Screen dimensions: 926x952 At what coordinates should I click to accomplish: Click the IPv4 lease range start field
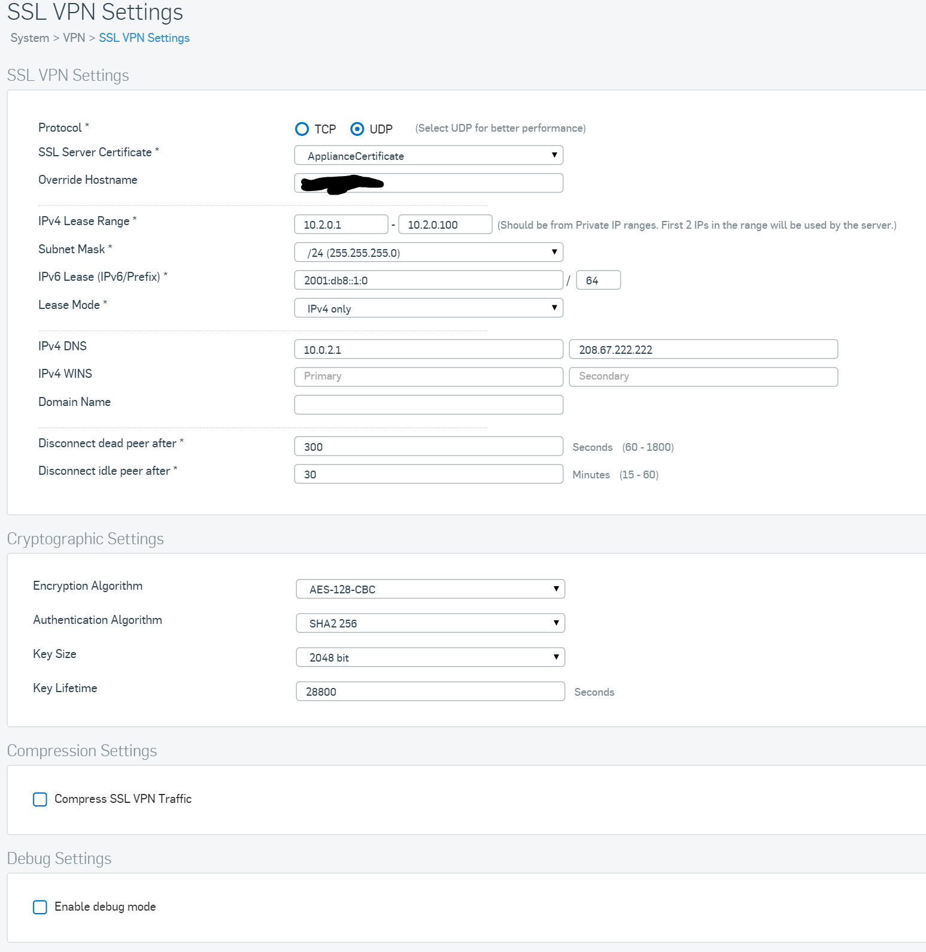coord(341,225)
